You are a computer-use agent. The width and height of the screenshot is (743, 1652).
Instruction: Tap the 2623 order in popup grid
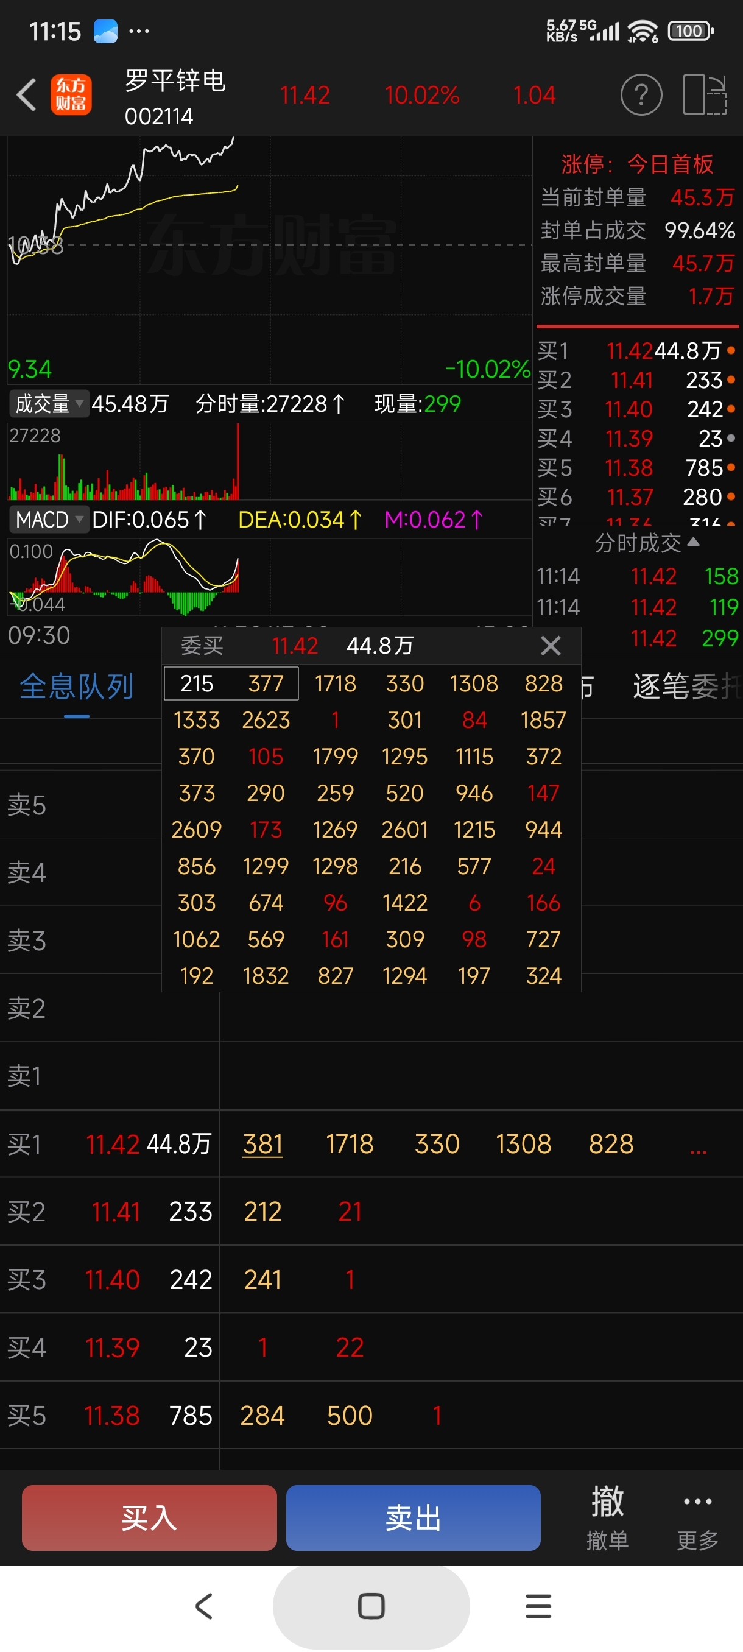coord(266,720)
